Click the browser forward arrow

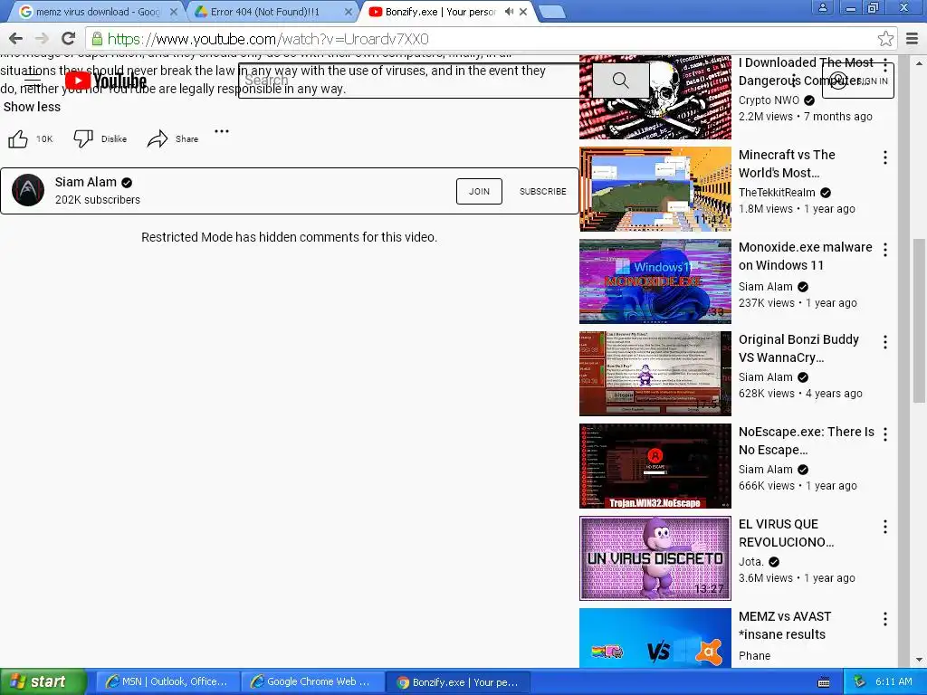[42, 39]
